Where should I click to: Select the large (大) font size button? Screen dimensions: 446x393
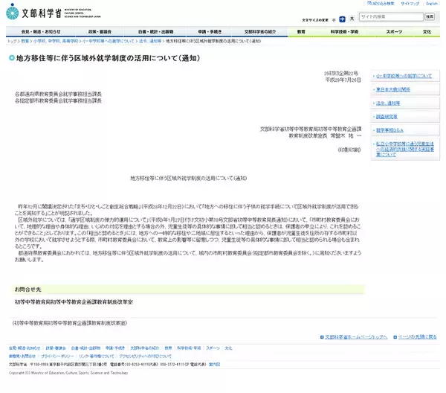tap(351, 17)
